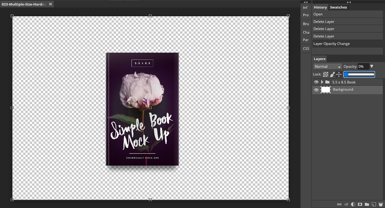Hide the 5.5 x 8.5 Book folder
385x208 pixels.
[x=316, y=82]
